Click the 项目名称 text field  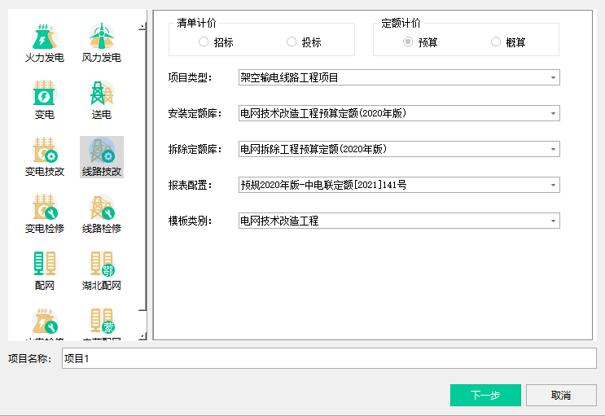(329, 358)
